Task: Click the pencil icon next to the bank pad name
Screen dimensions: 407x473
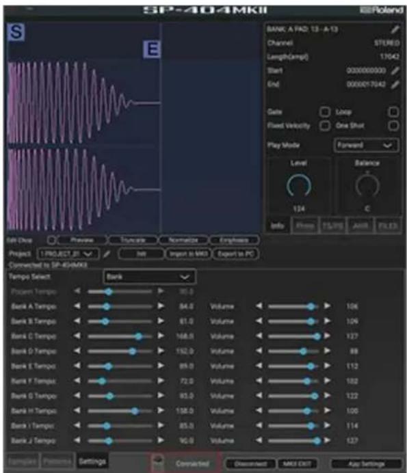Action: (395, 29)
